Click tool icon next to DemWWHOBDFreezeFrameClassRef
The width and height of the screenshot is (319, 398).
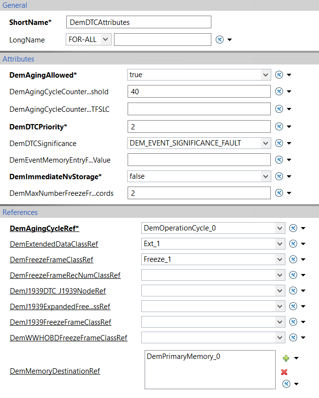coord(293,337)
